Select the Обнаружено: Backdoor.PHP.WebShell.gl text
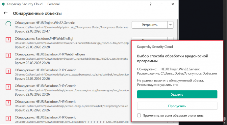The height and width of the screenshot is (125, 227). tap(44, 39)
